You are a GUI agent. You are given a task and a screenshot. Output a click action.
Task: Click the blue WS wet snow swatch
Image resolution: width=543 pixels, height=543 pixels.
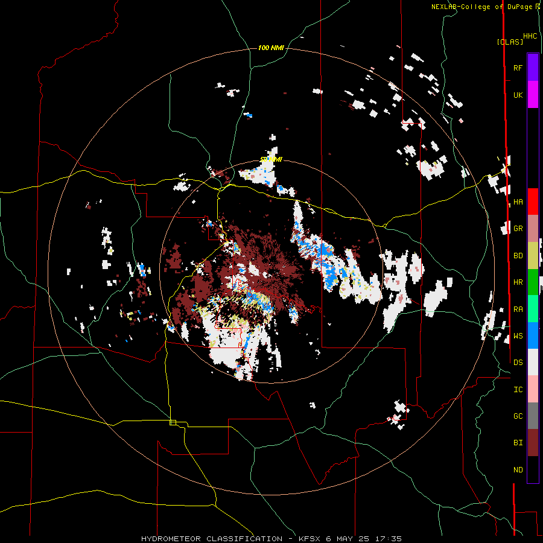533,335
